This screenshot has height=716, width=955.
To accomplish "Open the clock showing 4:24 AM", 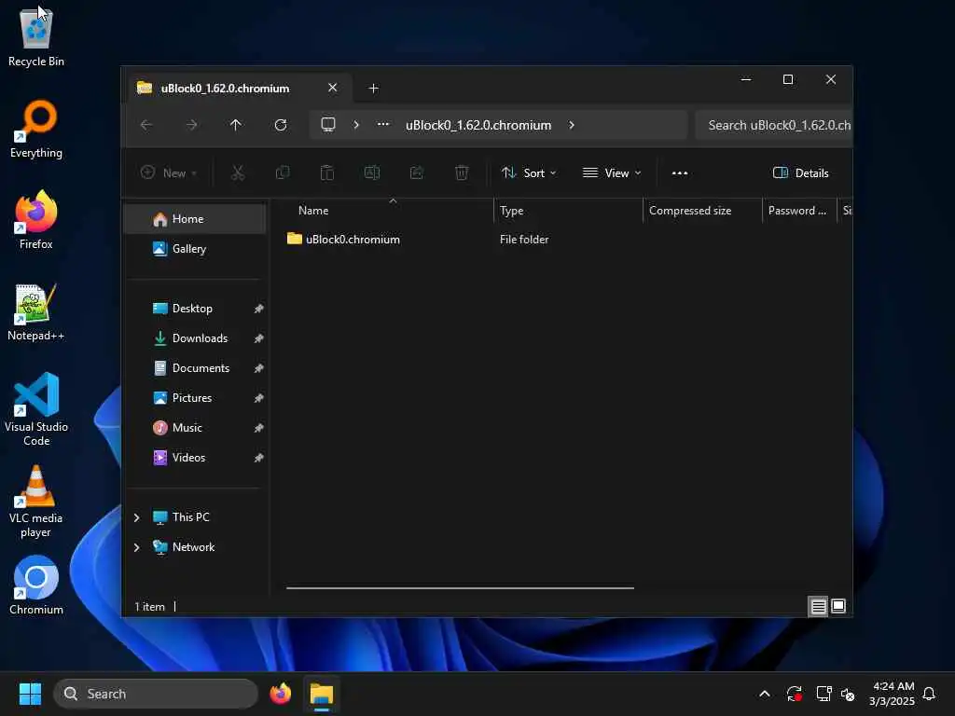I will (892, 694).
